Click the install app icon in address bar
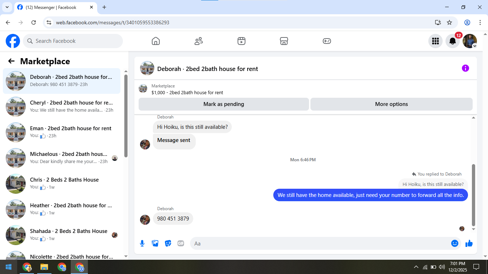 (438, 22)
